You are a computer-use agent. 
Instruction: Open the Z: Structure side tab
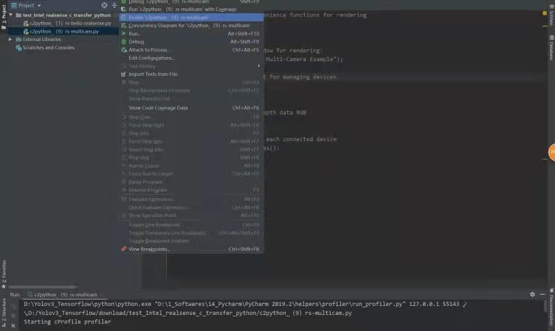[4, 313]
